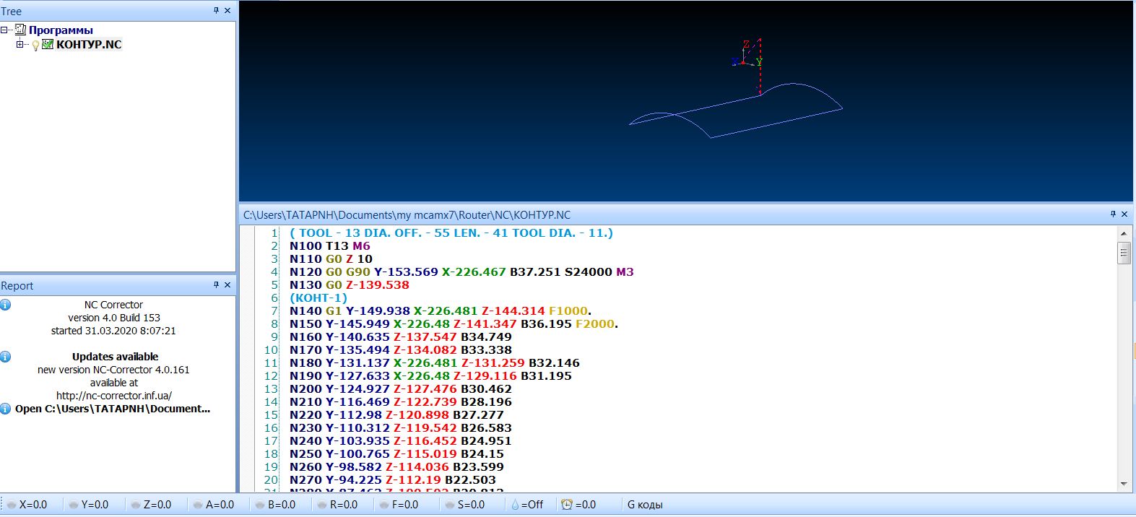Click F1000. feed value on line 7
Viewport: 1136px width, 517px height.
pyautogui.click(x=571, y=311)
